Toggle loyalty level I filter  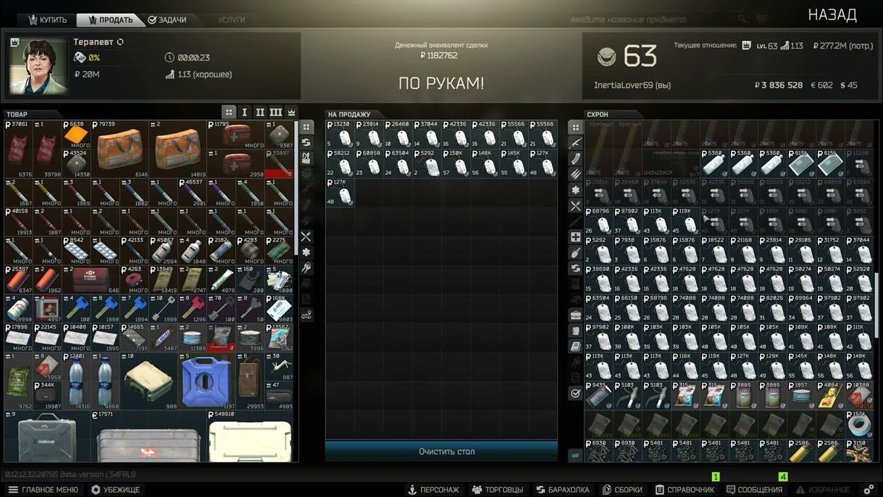pos(244,112)
